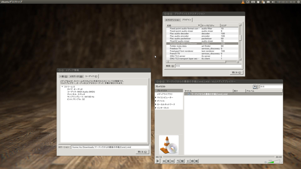Click the VLC cone tray icon in top panel
Image resolution: width=301 pixels, height=169 pixels.
pyautogui.click(x=243, y=2)
